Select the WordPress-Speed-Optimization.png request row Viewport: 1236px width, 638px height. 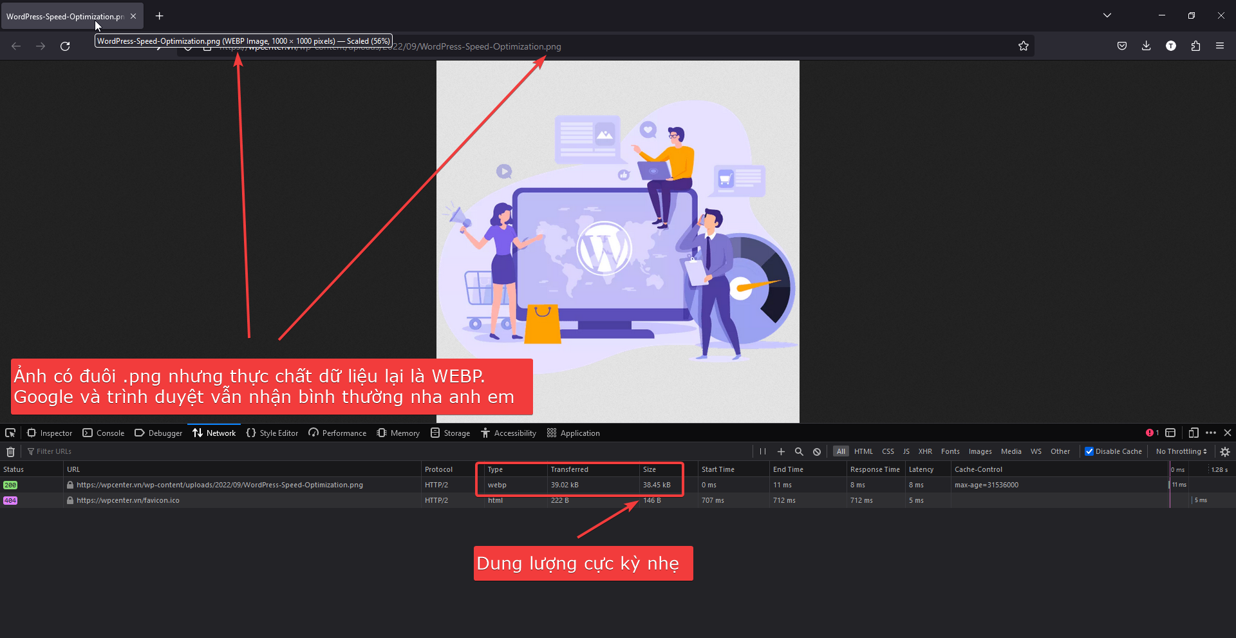point(618,485)
